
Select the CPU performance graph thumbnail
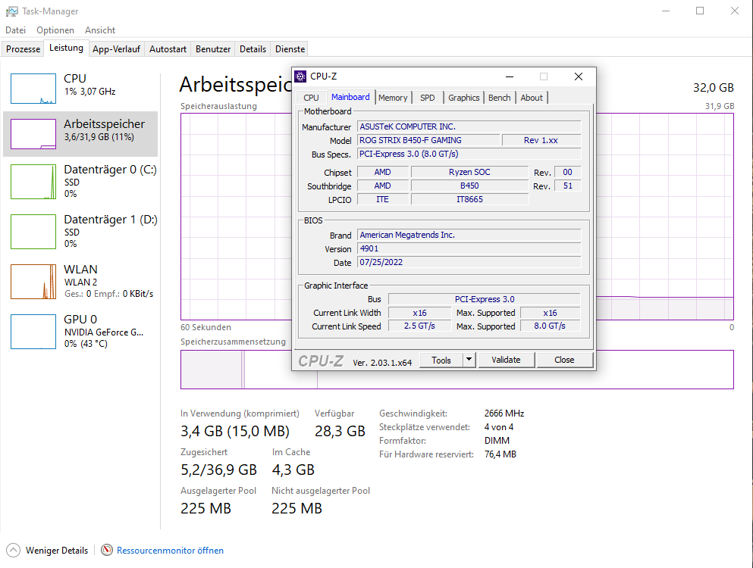click(33, 89)
